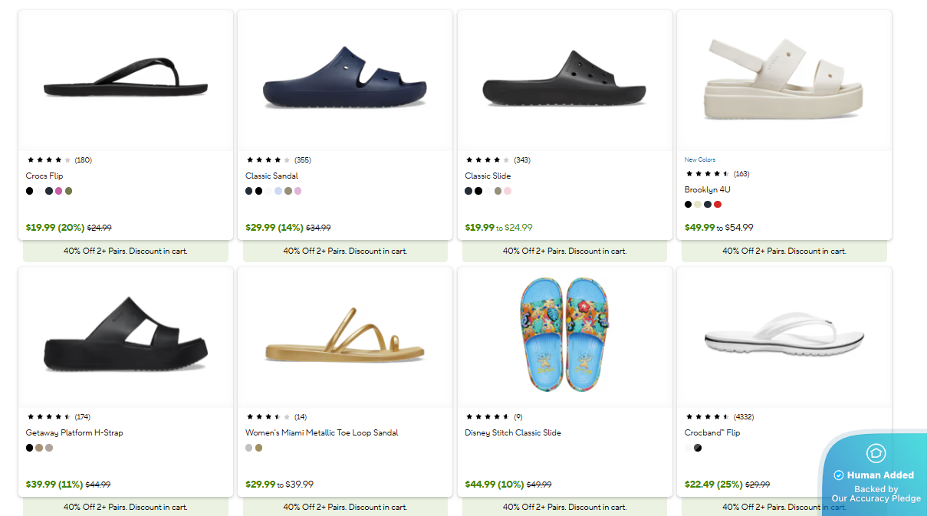This screenshot has height=516, width=927.
Task: Click the white Crocband Flip product photo
Action: click(784, 336)
